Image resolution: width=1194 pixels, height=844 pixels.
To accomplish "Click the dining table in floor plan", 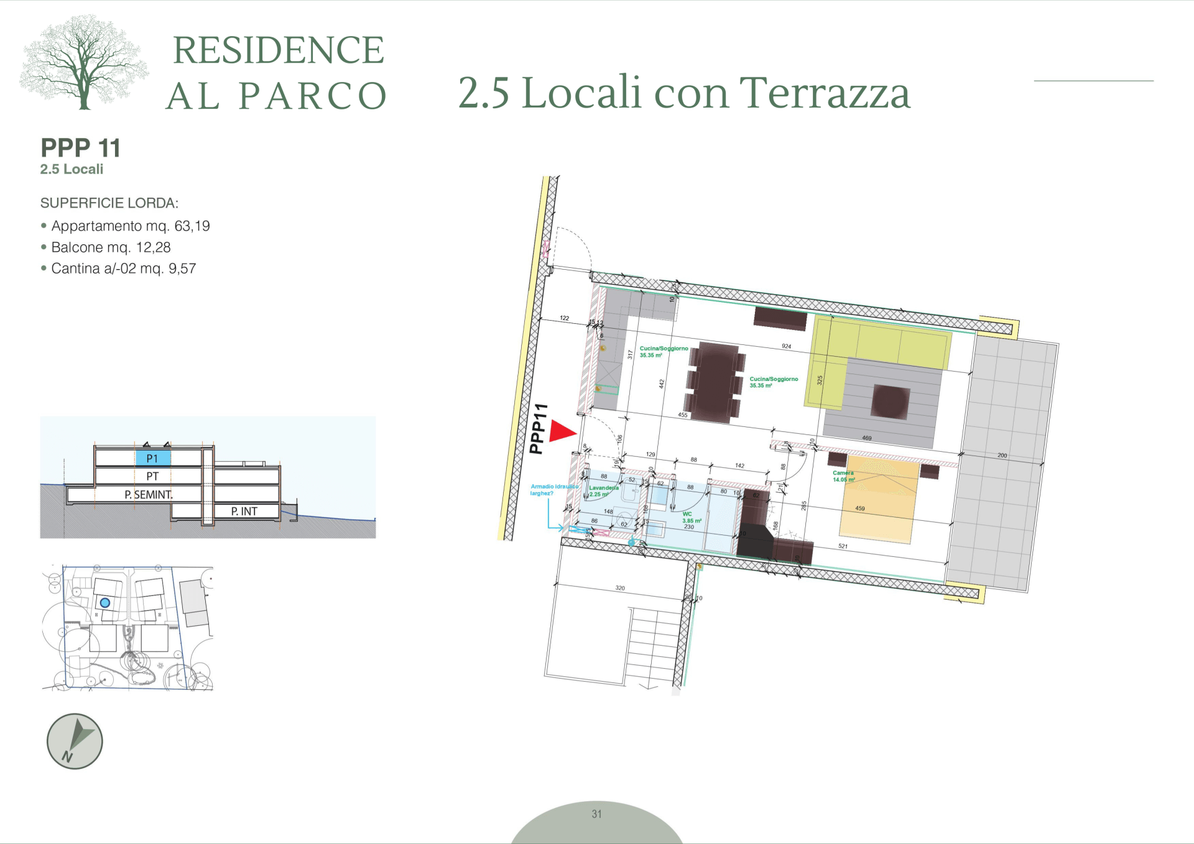I will (716, 382).
